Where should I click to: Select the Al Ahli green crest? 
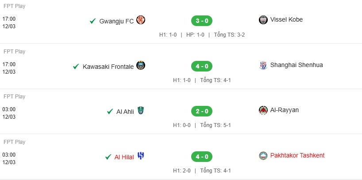click(x=141, y=110)
